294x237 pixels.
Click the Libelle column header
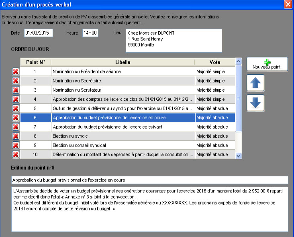(123, 62)
